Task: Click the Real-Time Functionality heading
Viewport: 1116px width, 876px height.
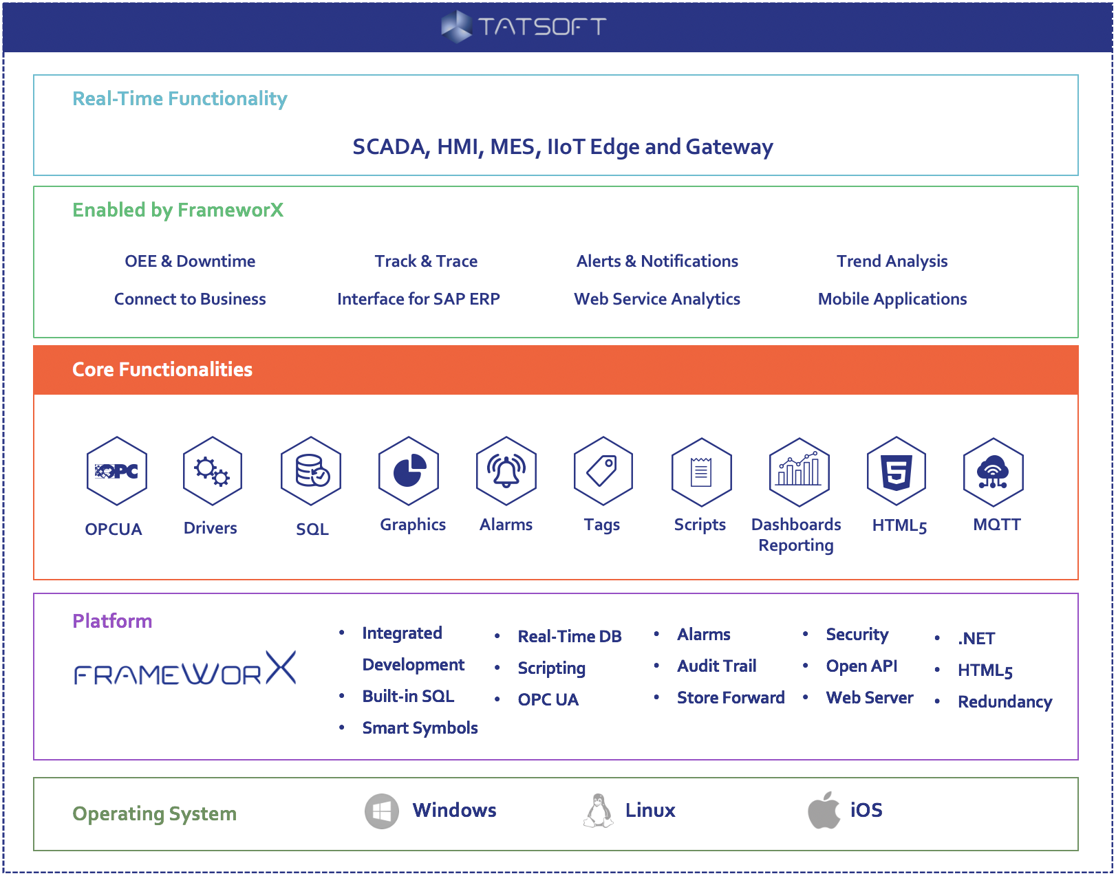Action: [x=180, y=98]
